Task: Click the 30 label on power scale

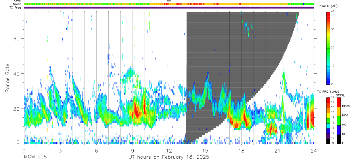Action: tap(332, 30)
